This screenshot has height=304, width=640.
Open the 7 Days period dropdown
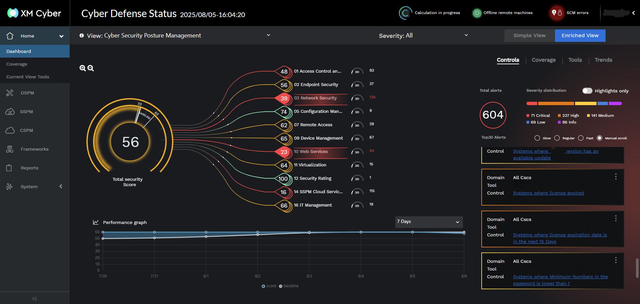coord(429,222)
